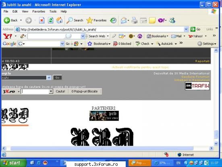The height and width of the screenshot is (167, 222).
Task: Click the Cauta! search button
Action: (60, 91)
